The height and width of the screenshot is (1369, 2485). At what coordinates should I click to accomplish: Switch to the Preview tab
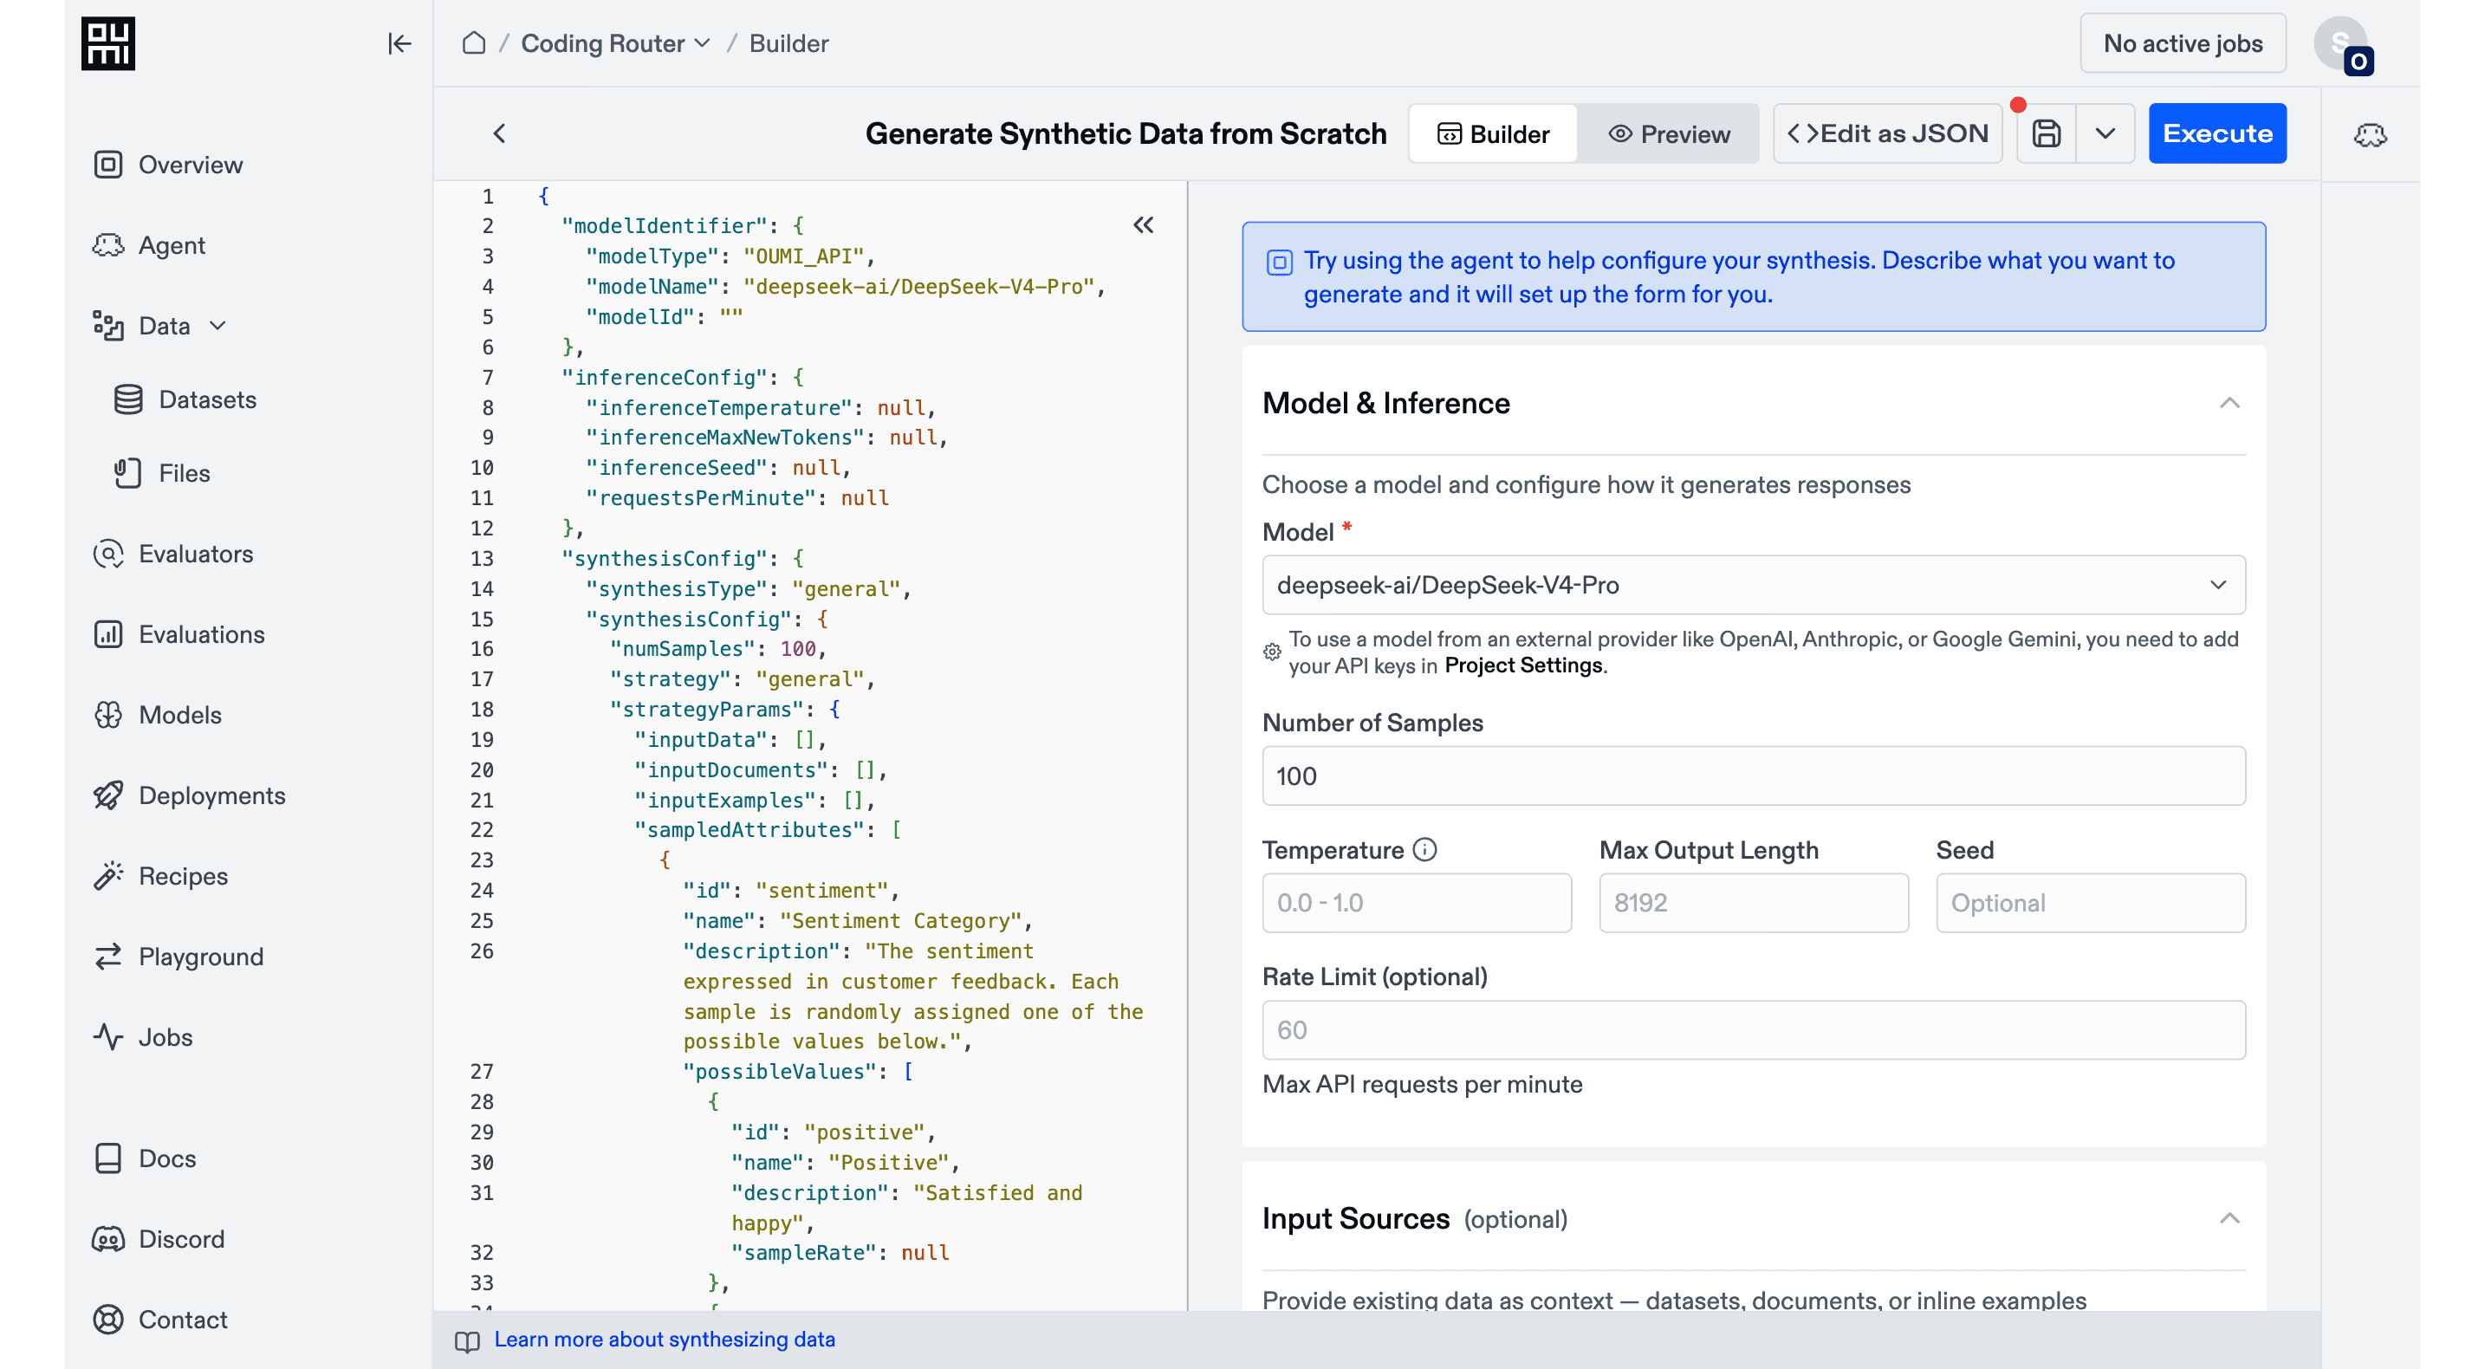coord(1668,133)
